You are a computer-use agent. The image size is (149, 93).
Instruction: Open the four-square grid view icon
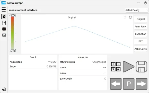(x=4, y=29)
